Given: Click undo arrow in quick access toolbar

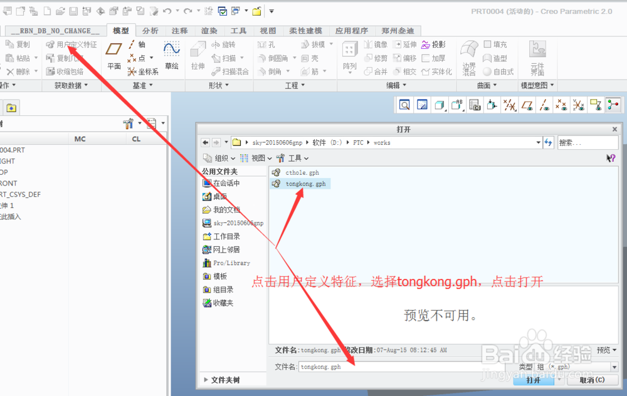Looking at the screenshot, I should tap(167, 11).
